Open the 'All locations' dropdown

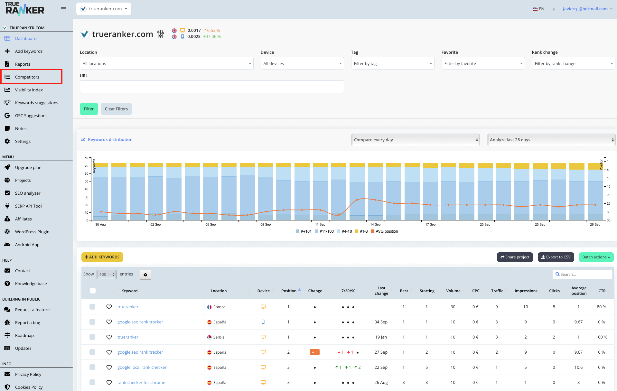coord(167,63)
